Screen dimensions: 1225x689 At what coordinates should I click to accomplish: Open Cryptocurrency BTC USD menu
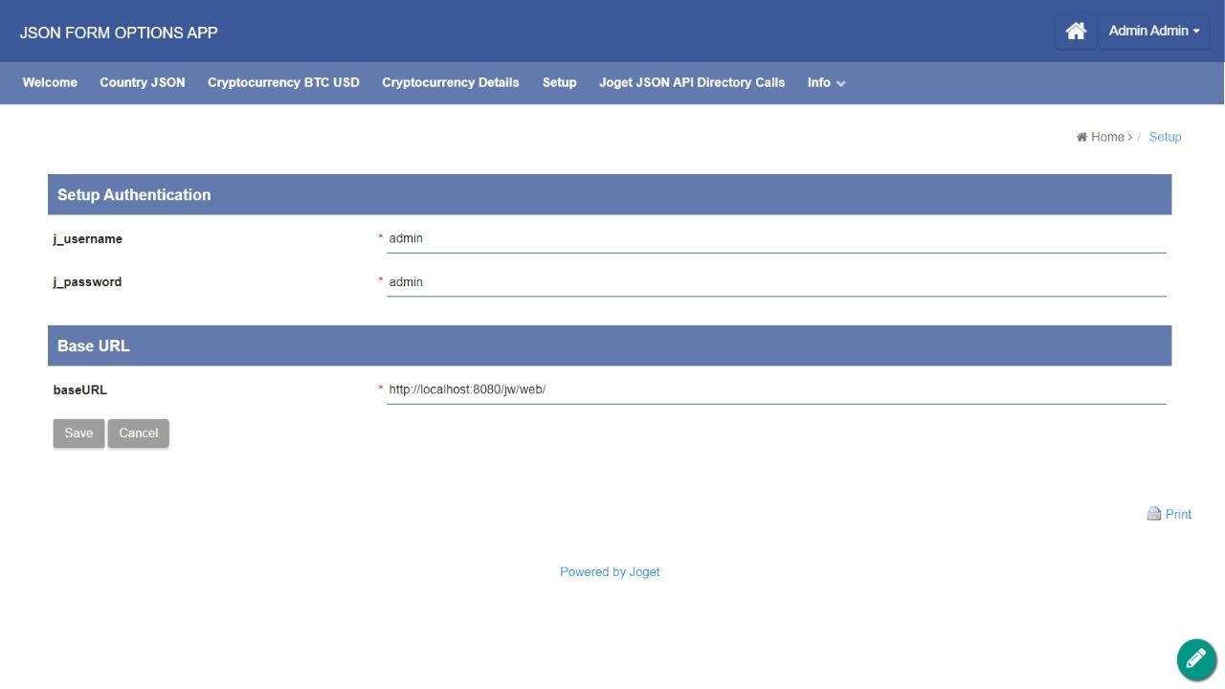(283, 82)
